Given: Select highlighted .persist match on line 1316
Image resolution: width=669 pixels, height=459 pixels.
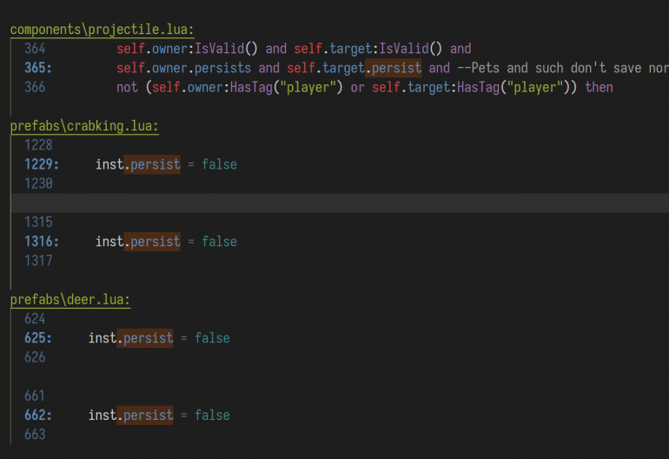Looking at the screenshot, I should 152,242.
